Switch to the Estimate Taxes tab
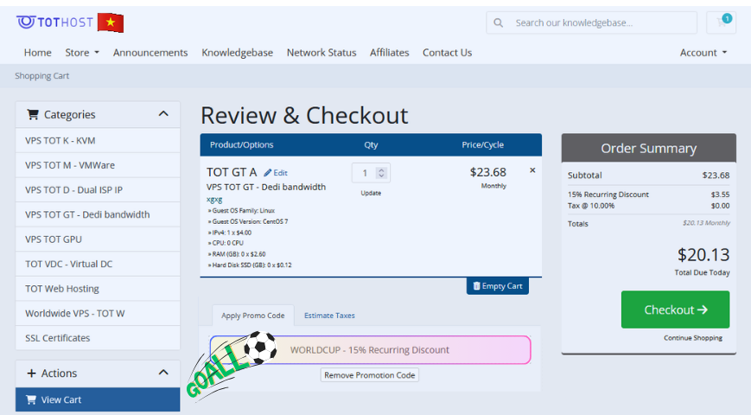The width and height of the screenshot is (751, 415). pyautogui.click(x=329, y=316)
